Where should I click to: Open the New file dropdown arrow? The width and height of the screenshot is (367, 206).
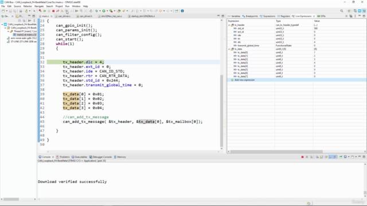(x=6, y=11)
